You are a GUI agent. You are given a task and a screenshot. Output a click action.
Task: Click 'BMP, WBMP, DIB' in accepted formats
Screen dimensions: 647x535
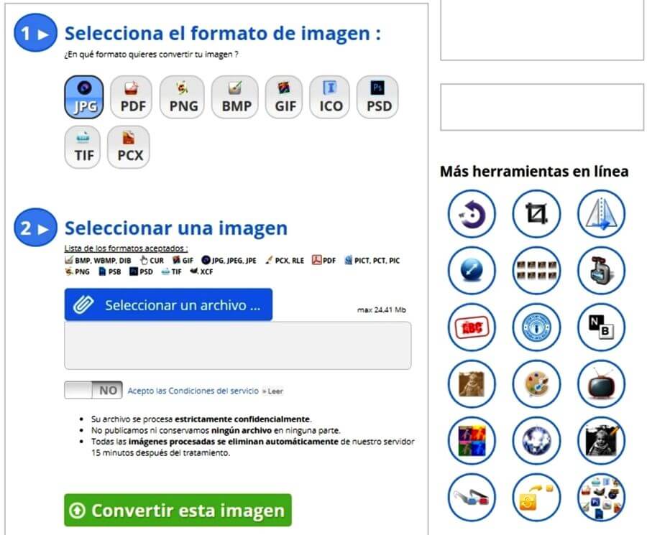[x=98, y=261]
